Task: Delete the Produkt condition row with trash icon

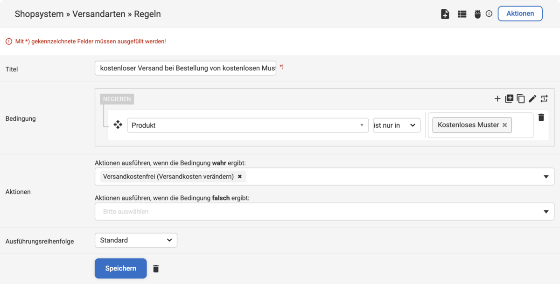Action: (x=541, y=118)
